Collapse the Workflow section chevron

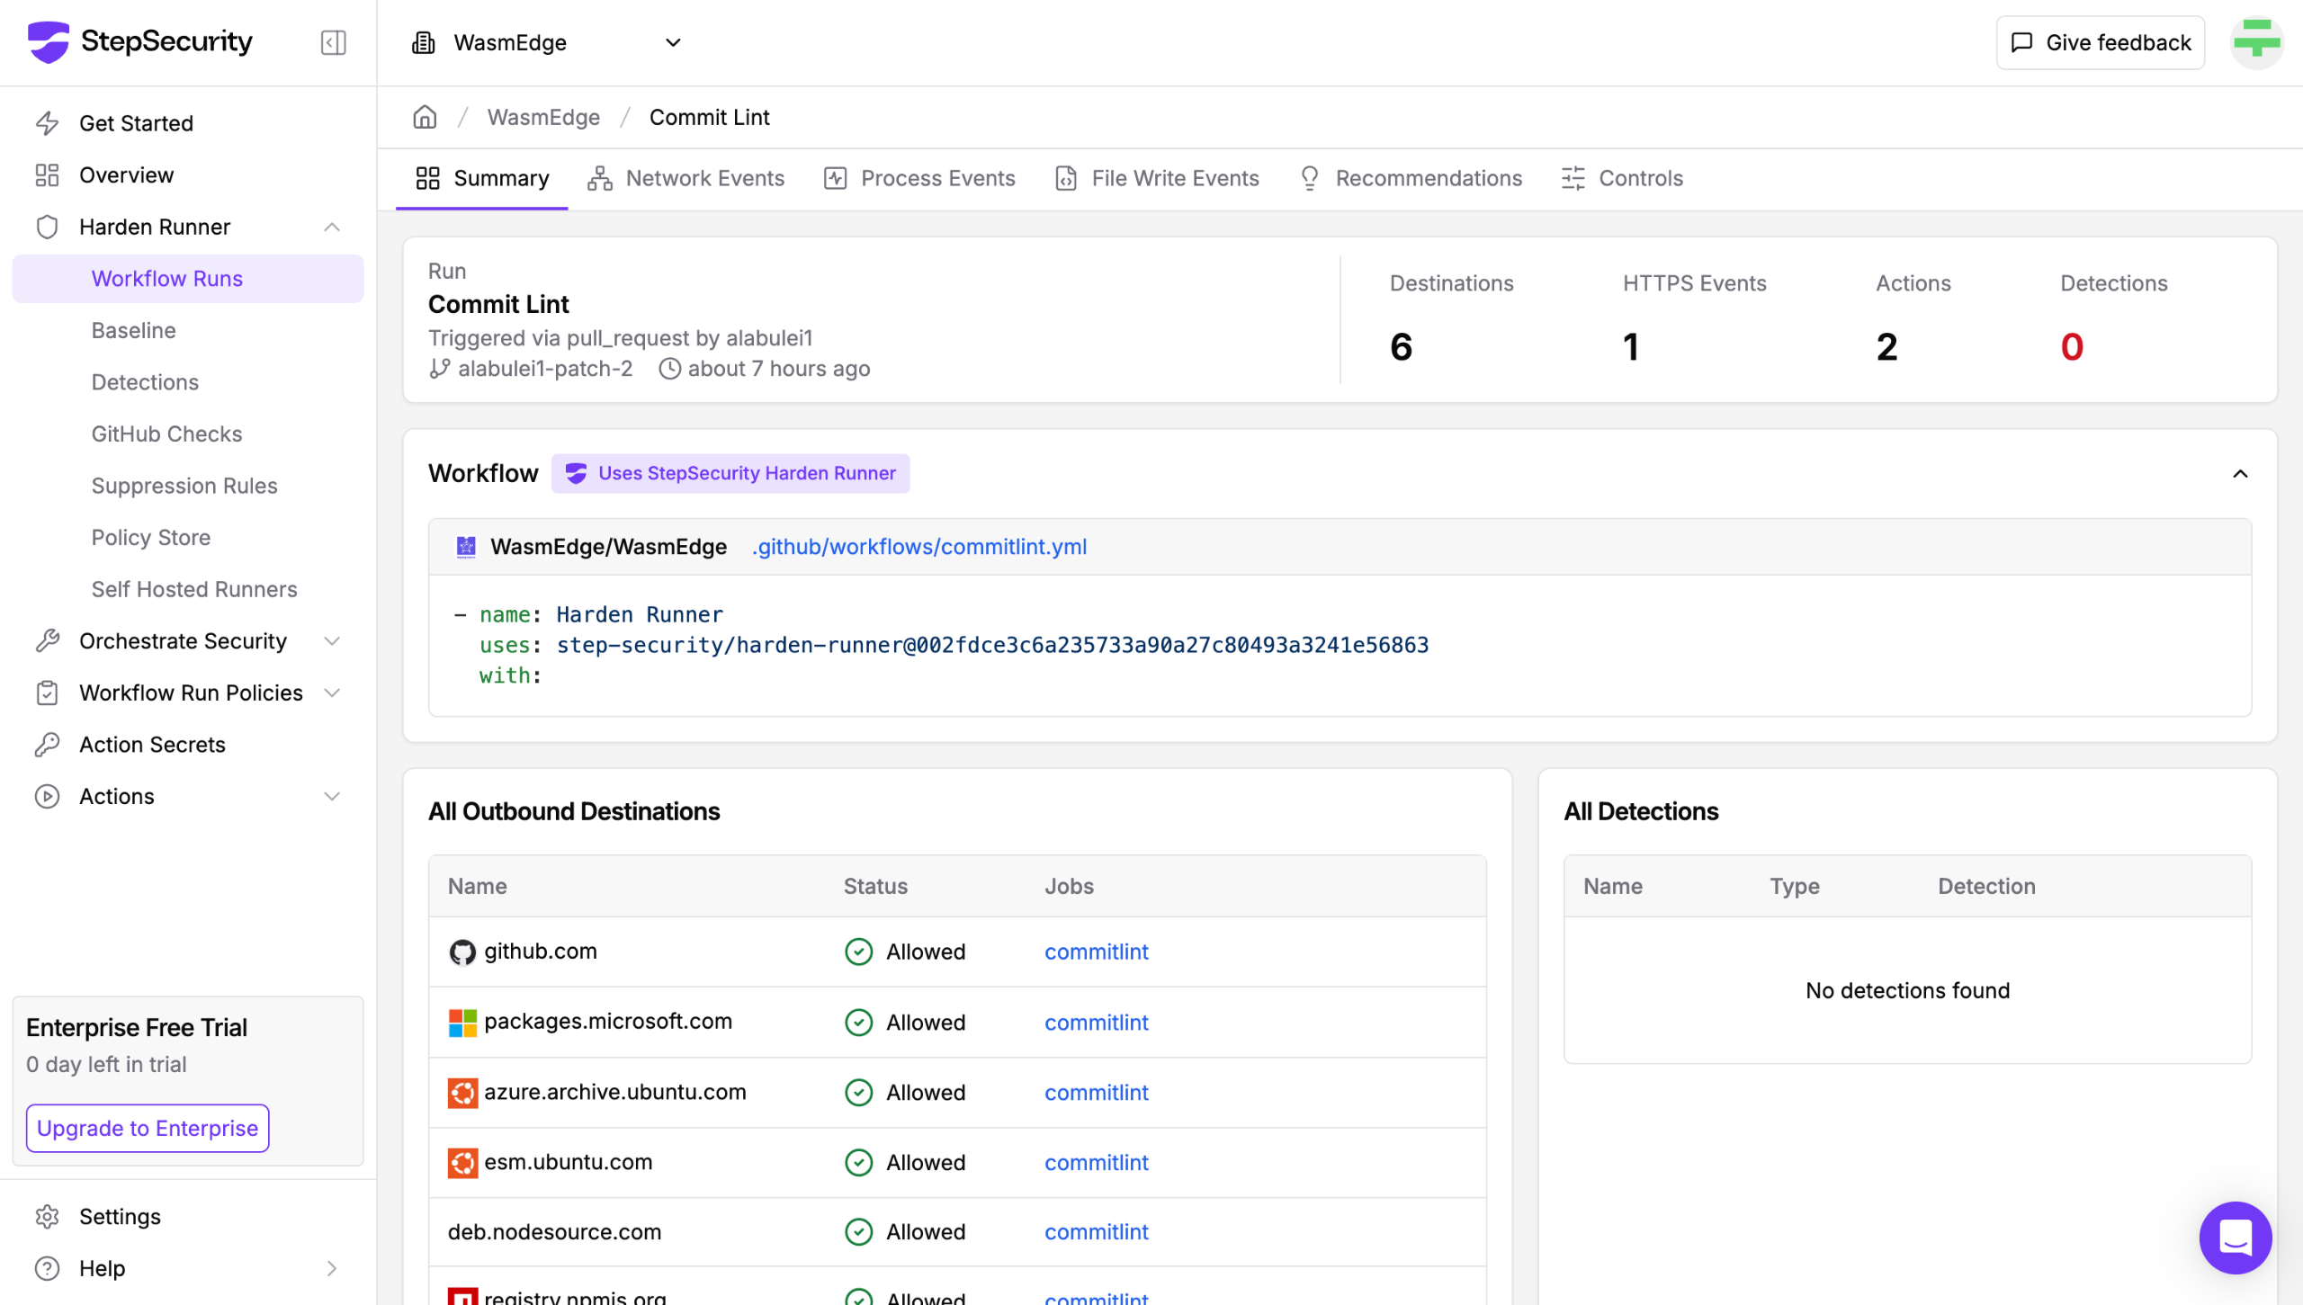pyautogui.click(x=2240, y=474)
